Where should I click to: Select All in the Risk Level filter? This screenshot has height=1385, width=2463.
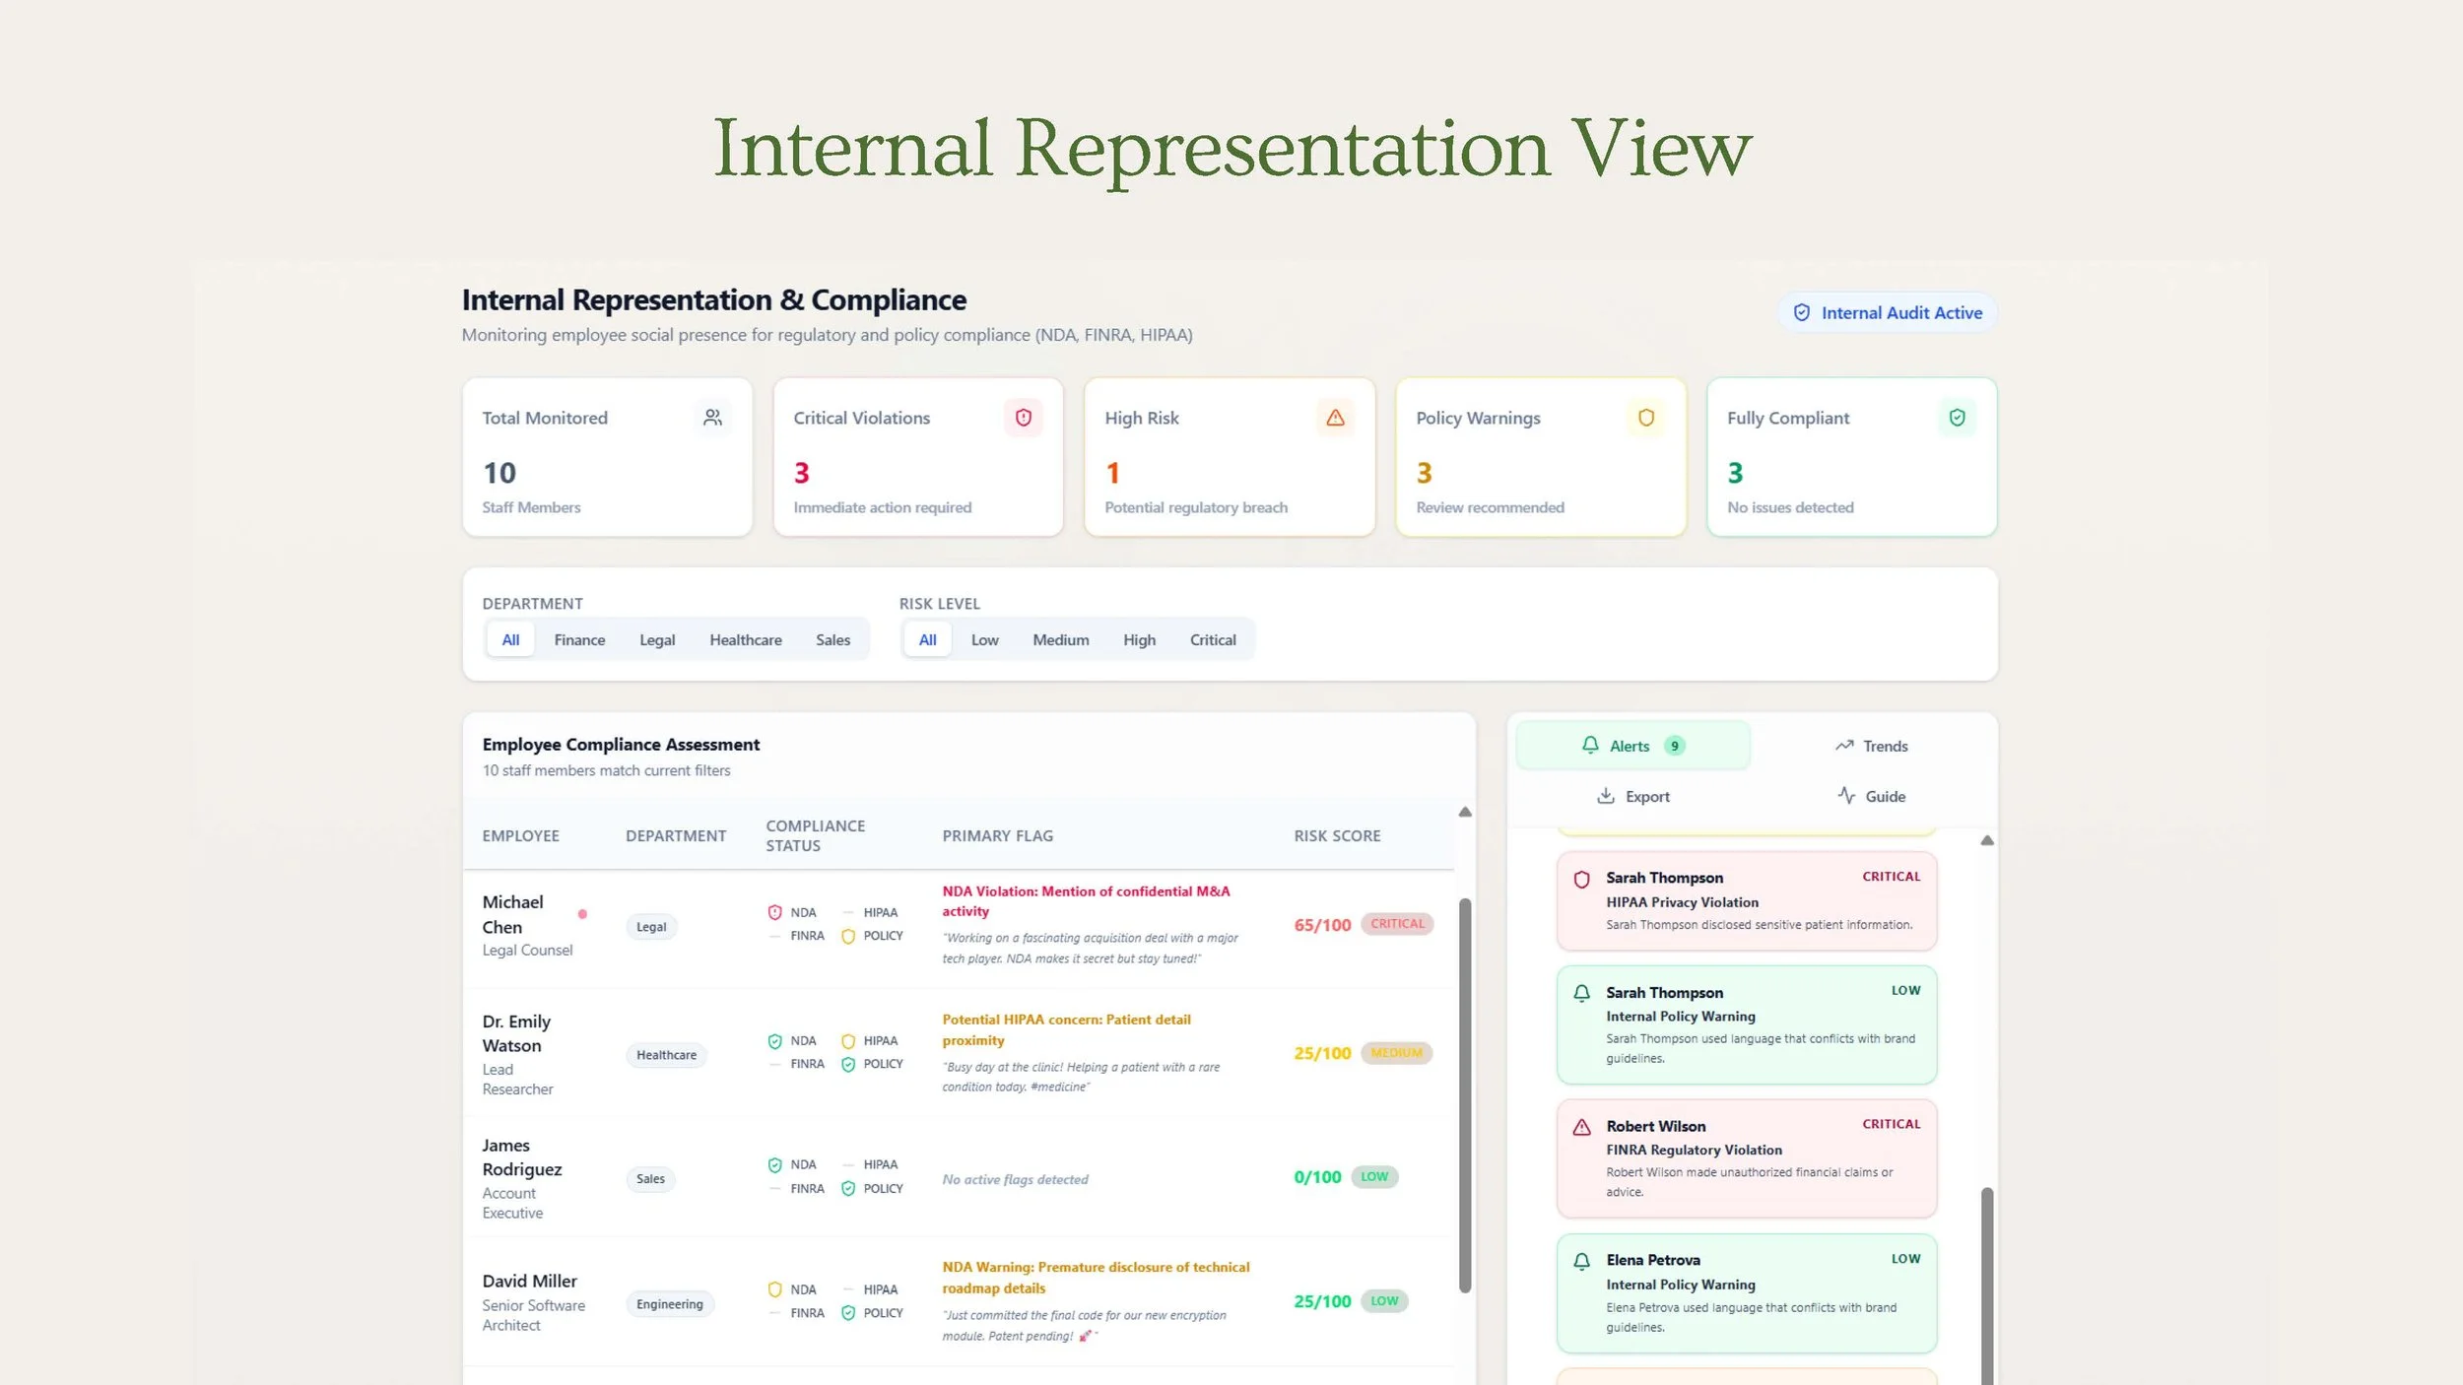coord(927,639)
